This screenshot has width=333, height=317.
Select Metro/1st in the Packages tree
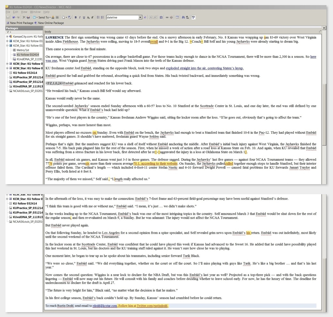pyautogui.click(x=23, y=50)
